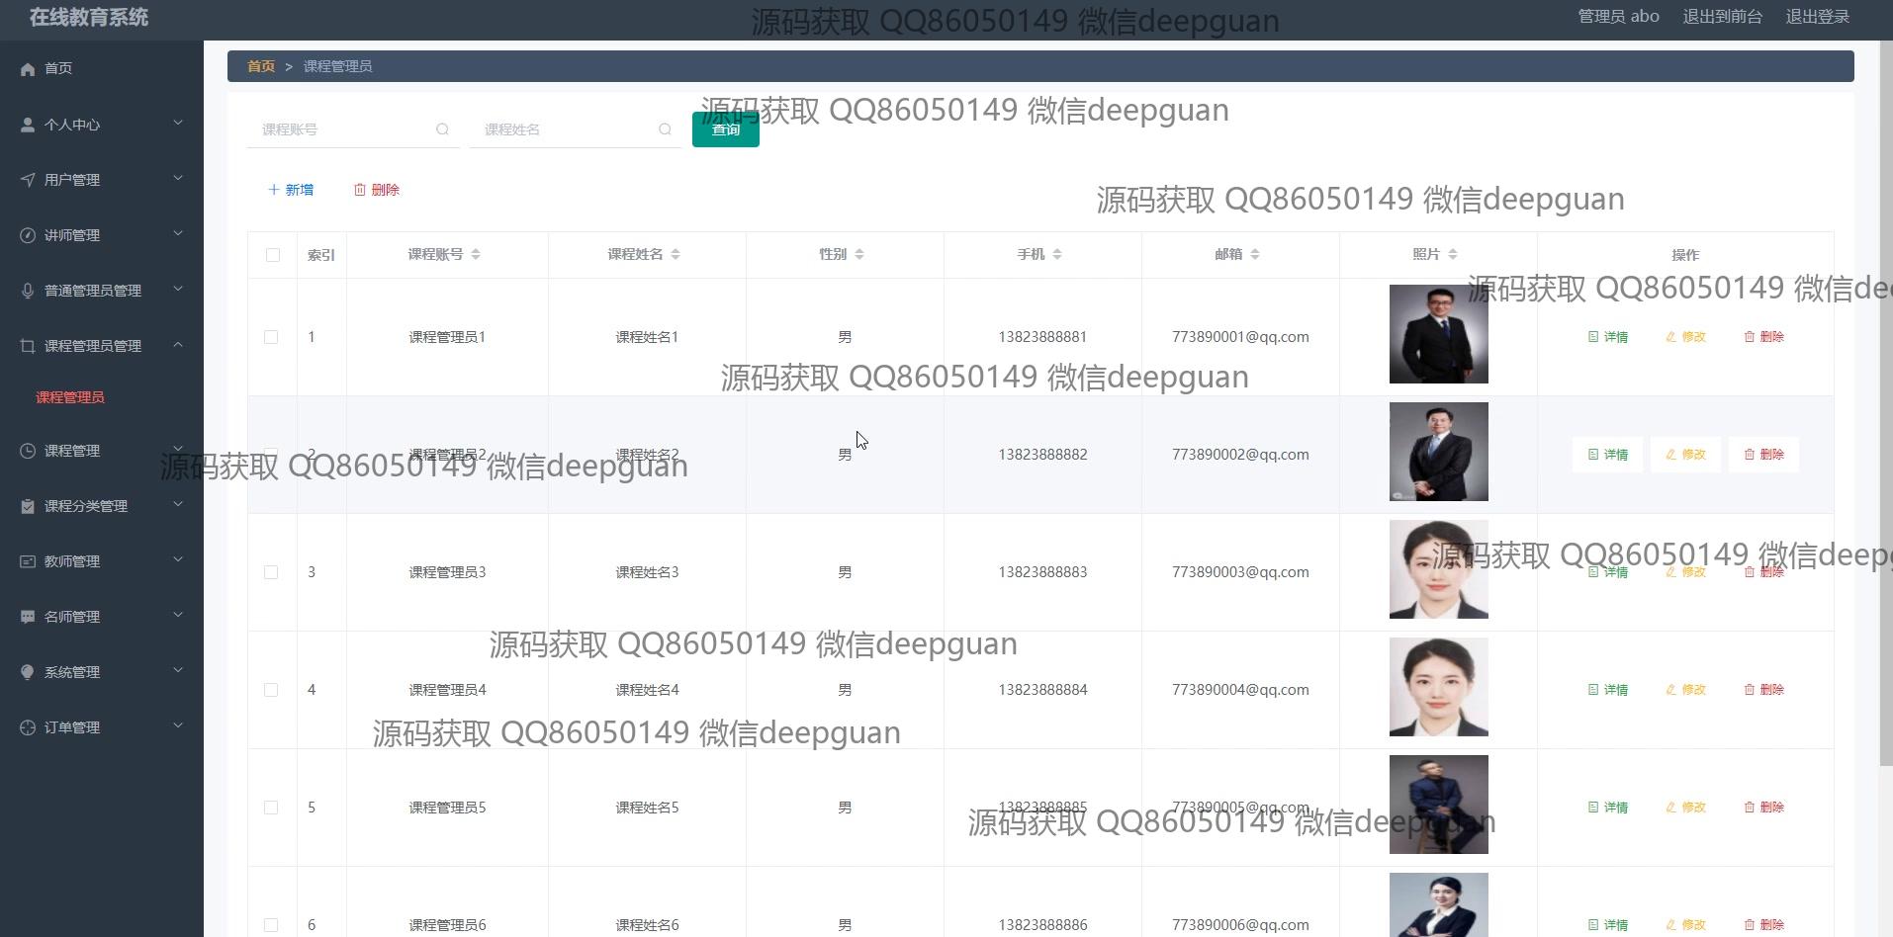Sort the table by 课程账号 column arrows
Image resolution: width=1893 pixels, height=937 pixels.
pyautogui.click(x=476, y=254)
